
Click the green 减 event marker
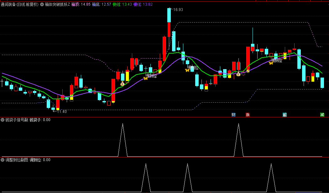[322, 114]
